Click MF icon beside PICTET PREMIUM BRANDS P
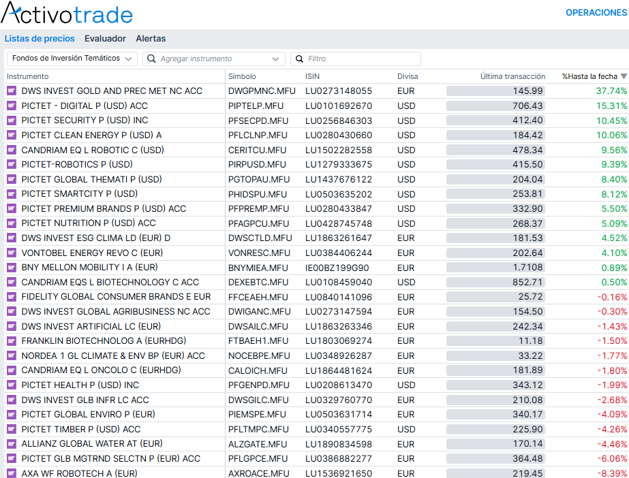This screenshot has width=629, height=478. click(x=11, y=208)
